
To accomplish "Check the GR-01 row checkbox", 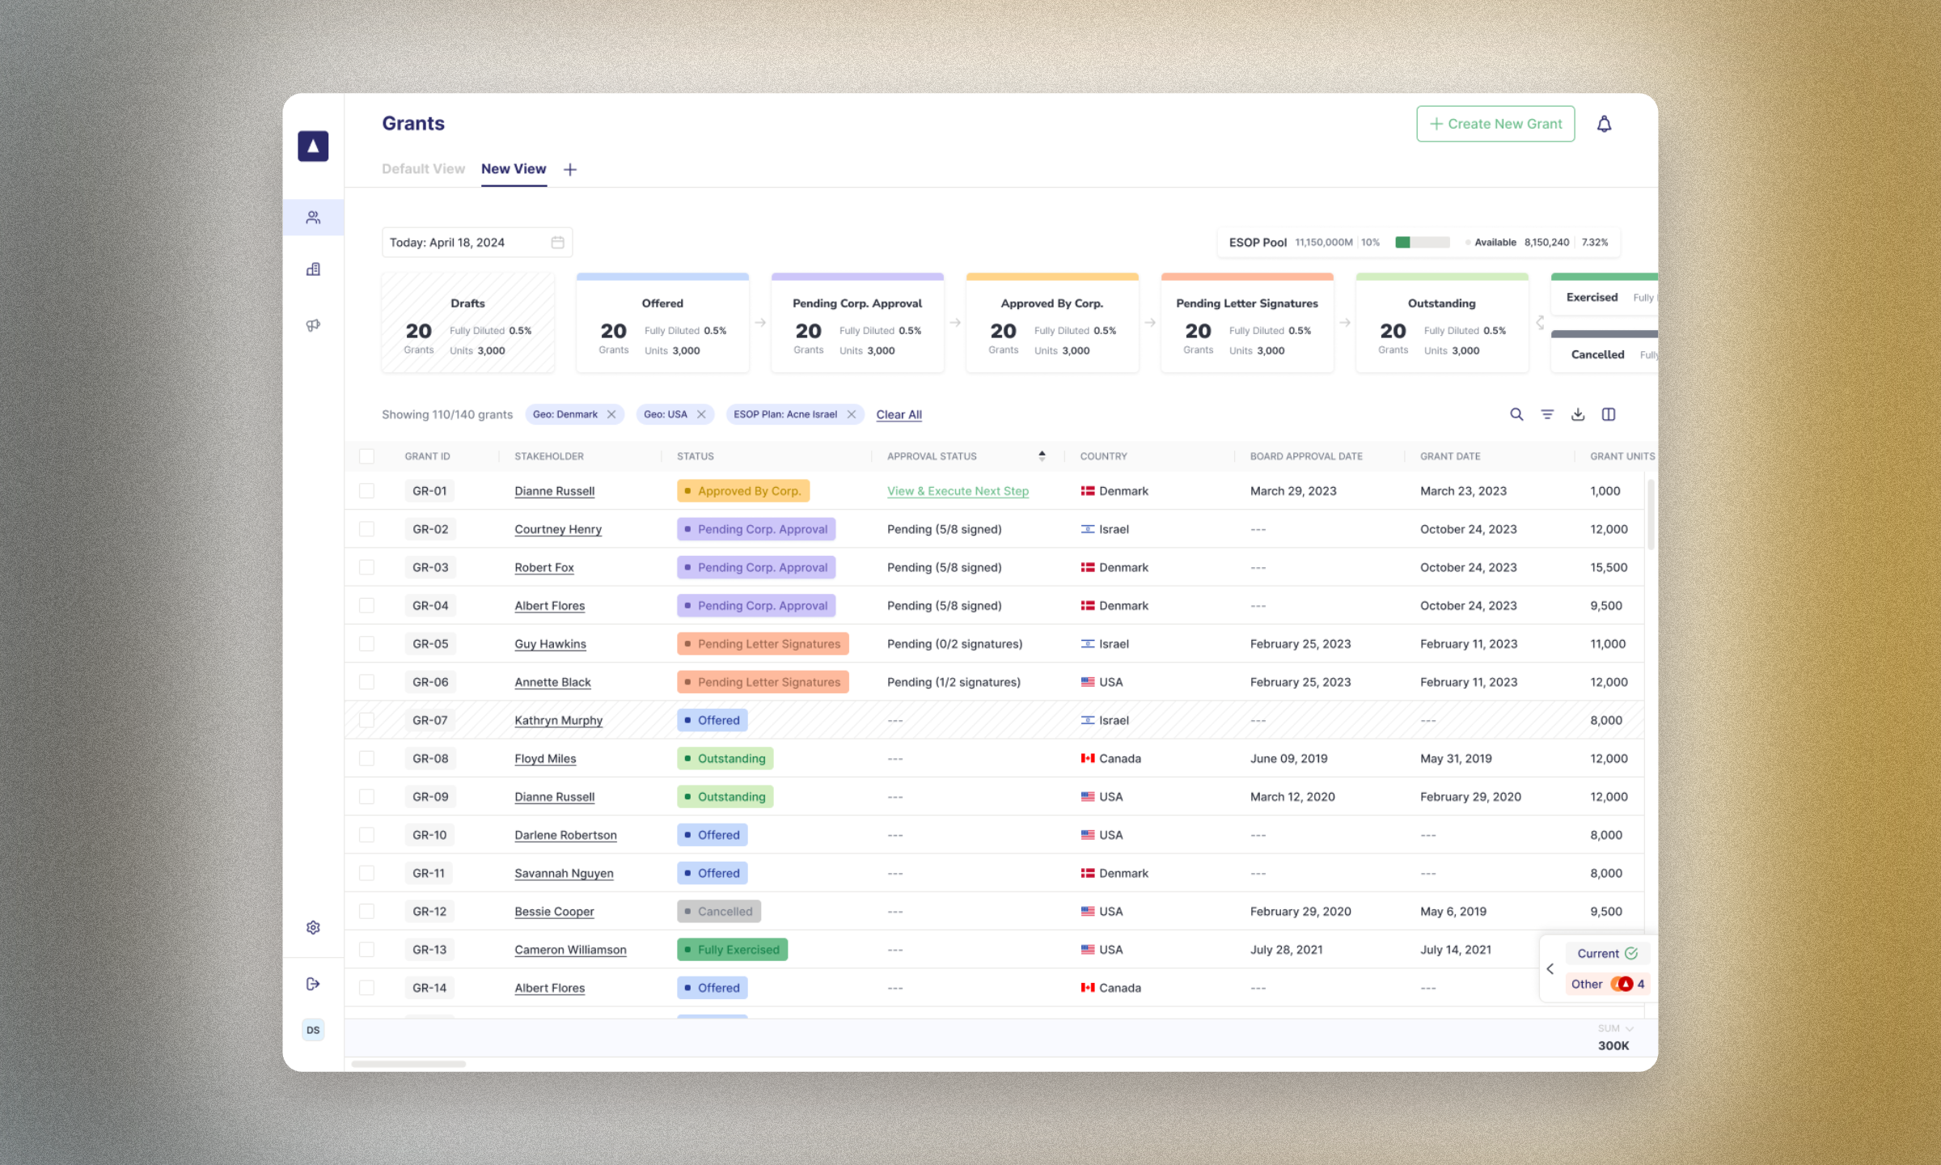I will point(366,491).
